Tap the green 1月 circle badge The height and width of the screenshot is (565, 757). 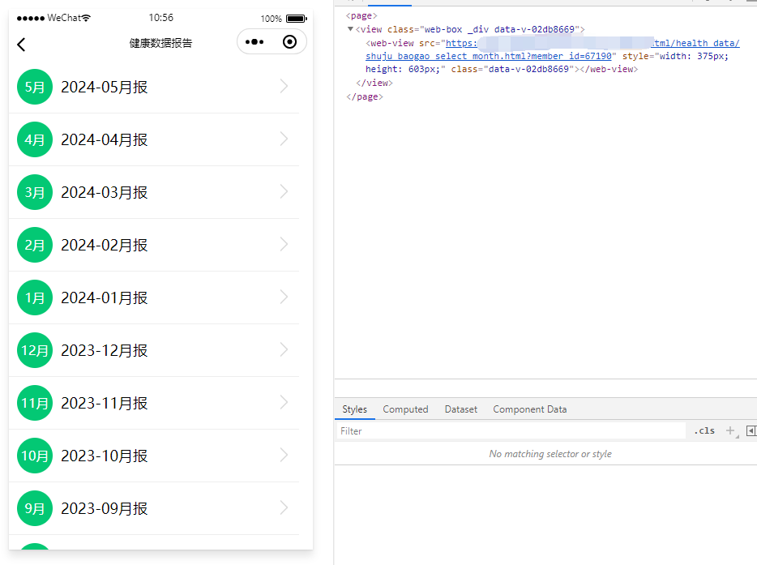35,297
